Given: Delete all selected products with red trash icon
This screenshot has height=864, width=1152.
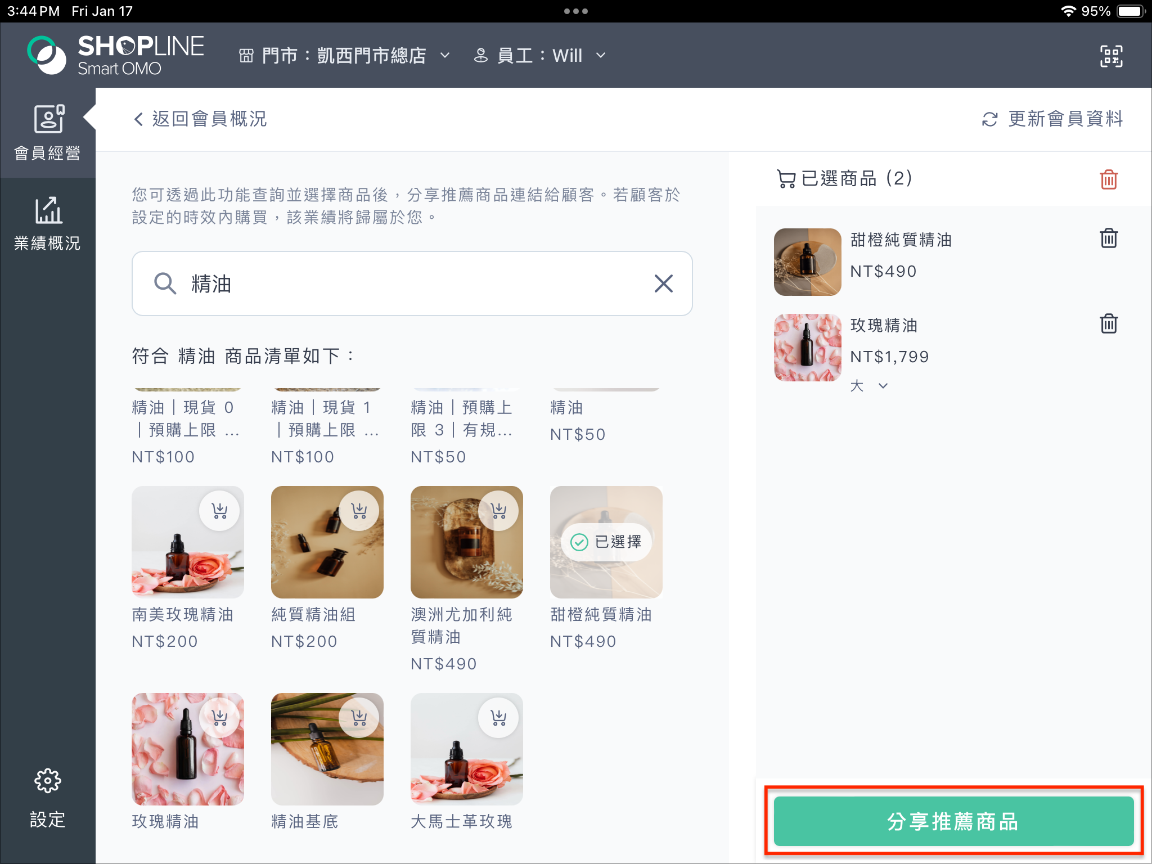Looking at the screenshot, I should (1109, 179).
